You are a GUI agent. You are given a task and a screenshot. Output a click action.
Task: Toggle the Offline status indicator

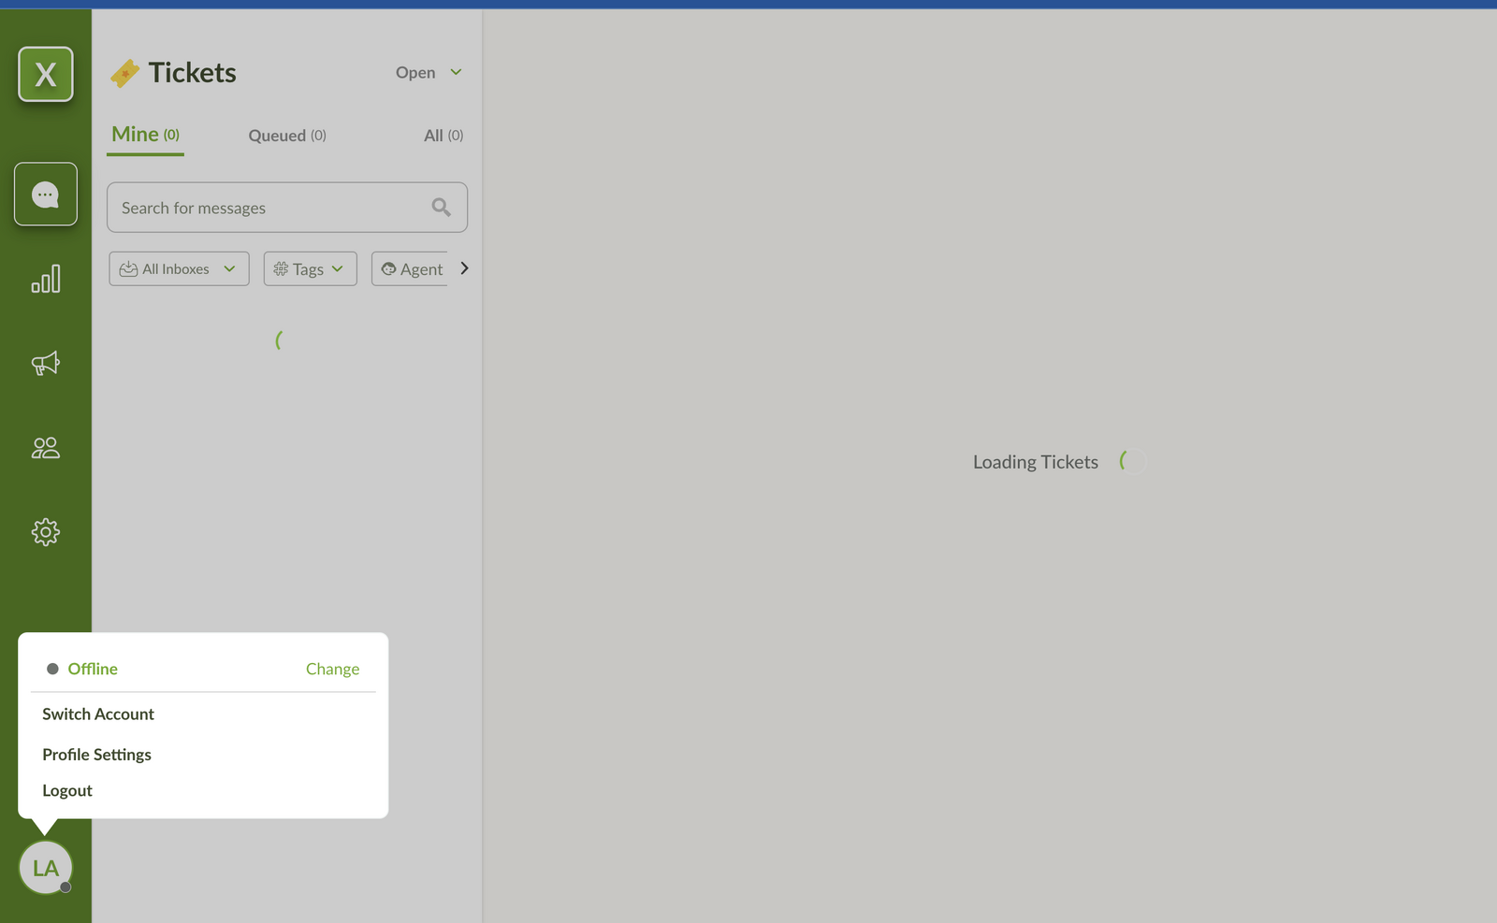point(51,668)
